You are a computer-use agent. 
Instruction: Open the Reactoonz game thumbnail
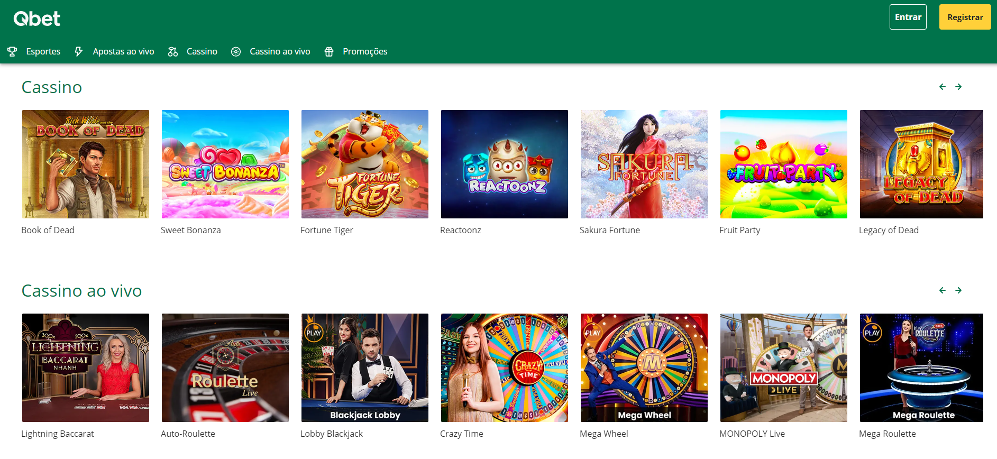(x=505, y=164)
